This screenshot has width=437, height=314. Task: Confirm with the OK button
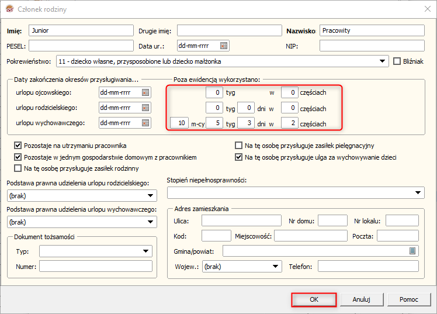point(314,299)
